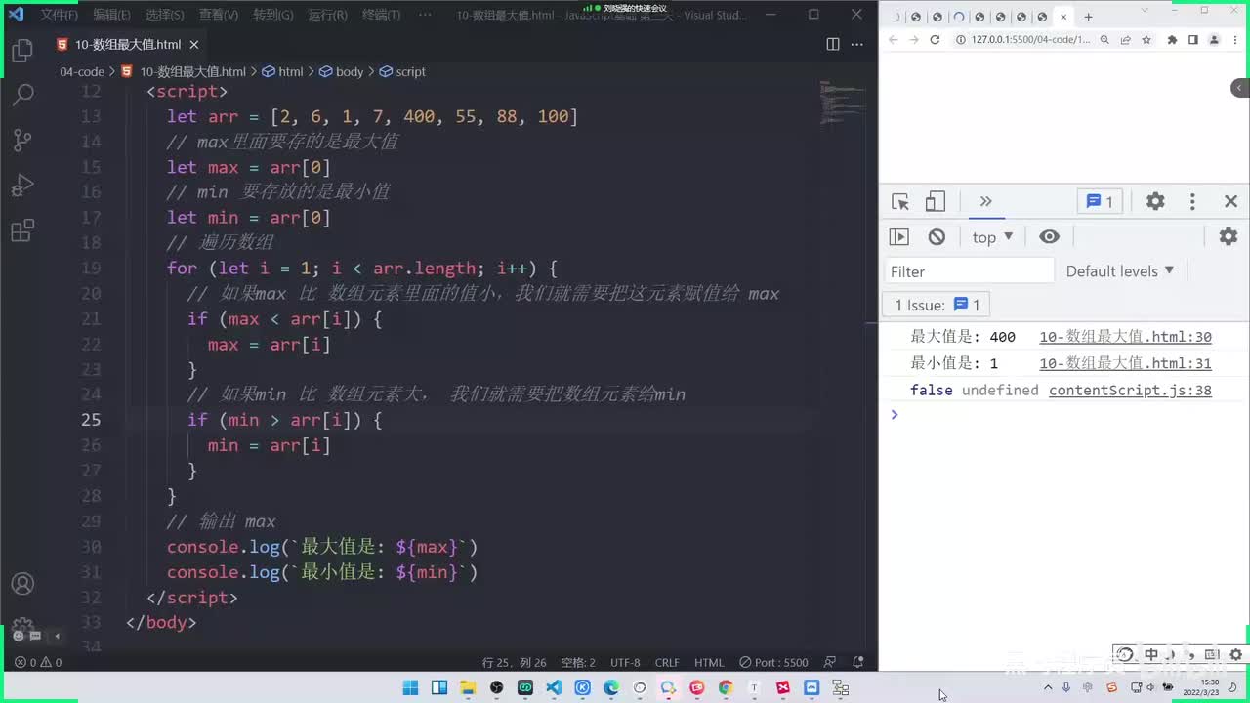1250x703 pixels.
Task: Open link contentScript.js:38
Action: [x=1130, y=390]
